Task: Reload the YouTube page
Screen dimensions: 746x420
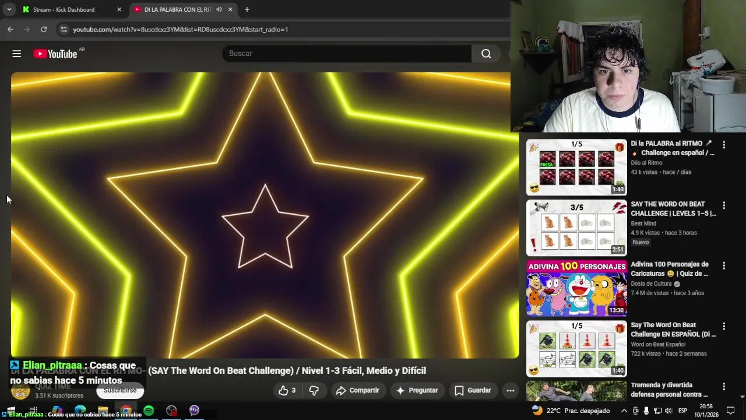Action: click(x=44, y=29)
